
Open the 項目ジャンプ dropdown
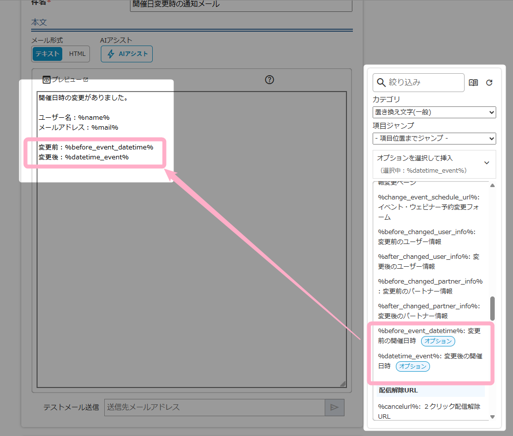434,139
